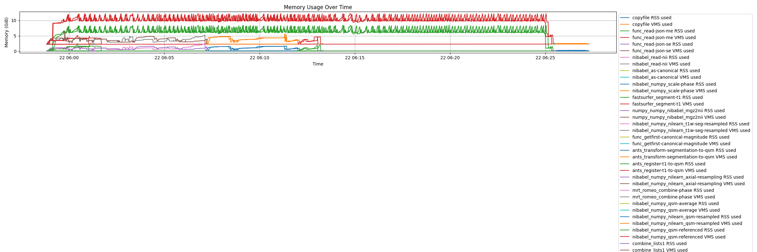This screenshot has height=252, width=757.
Task: Click legend entry ants_register-t1-to-qsm RSS used
Action: coord(663,164)
